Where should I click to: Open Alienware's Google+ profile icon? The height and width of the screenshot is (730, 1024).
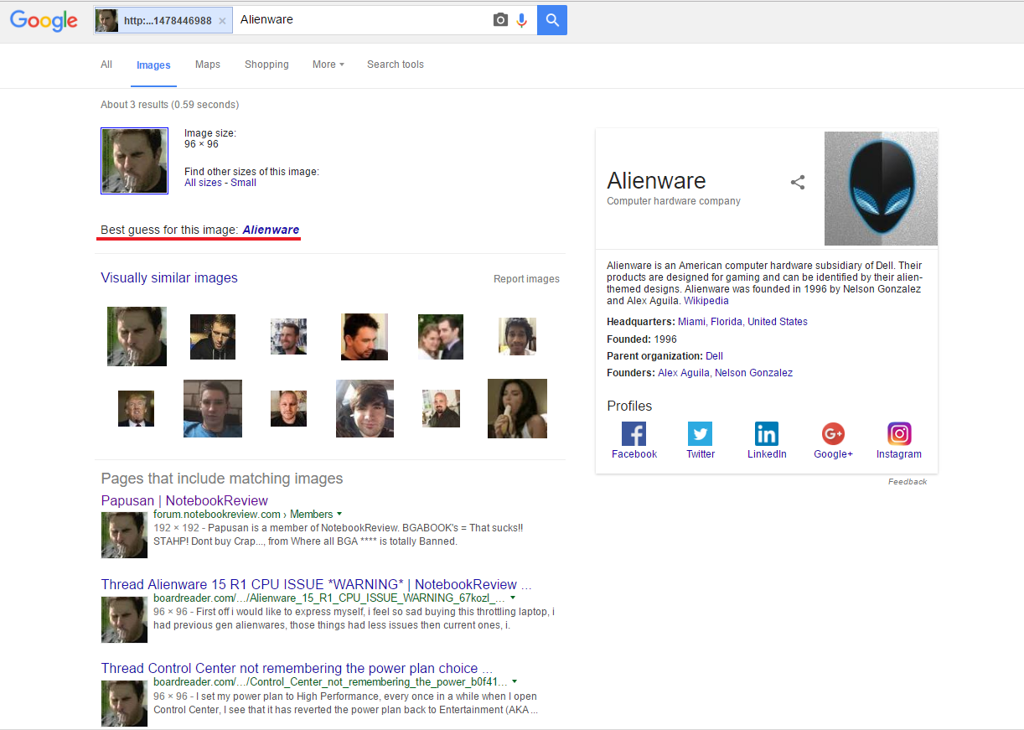pos(833,433)
